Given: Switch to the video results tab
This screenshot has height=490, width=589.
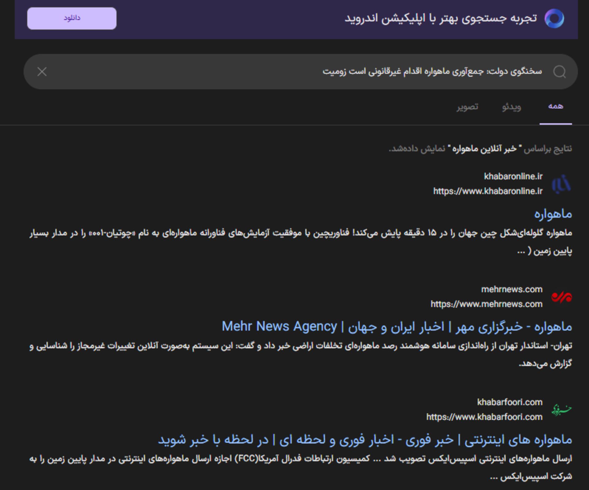Looking at the screenshot, I should tap(511, 107).
